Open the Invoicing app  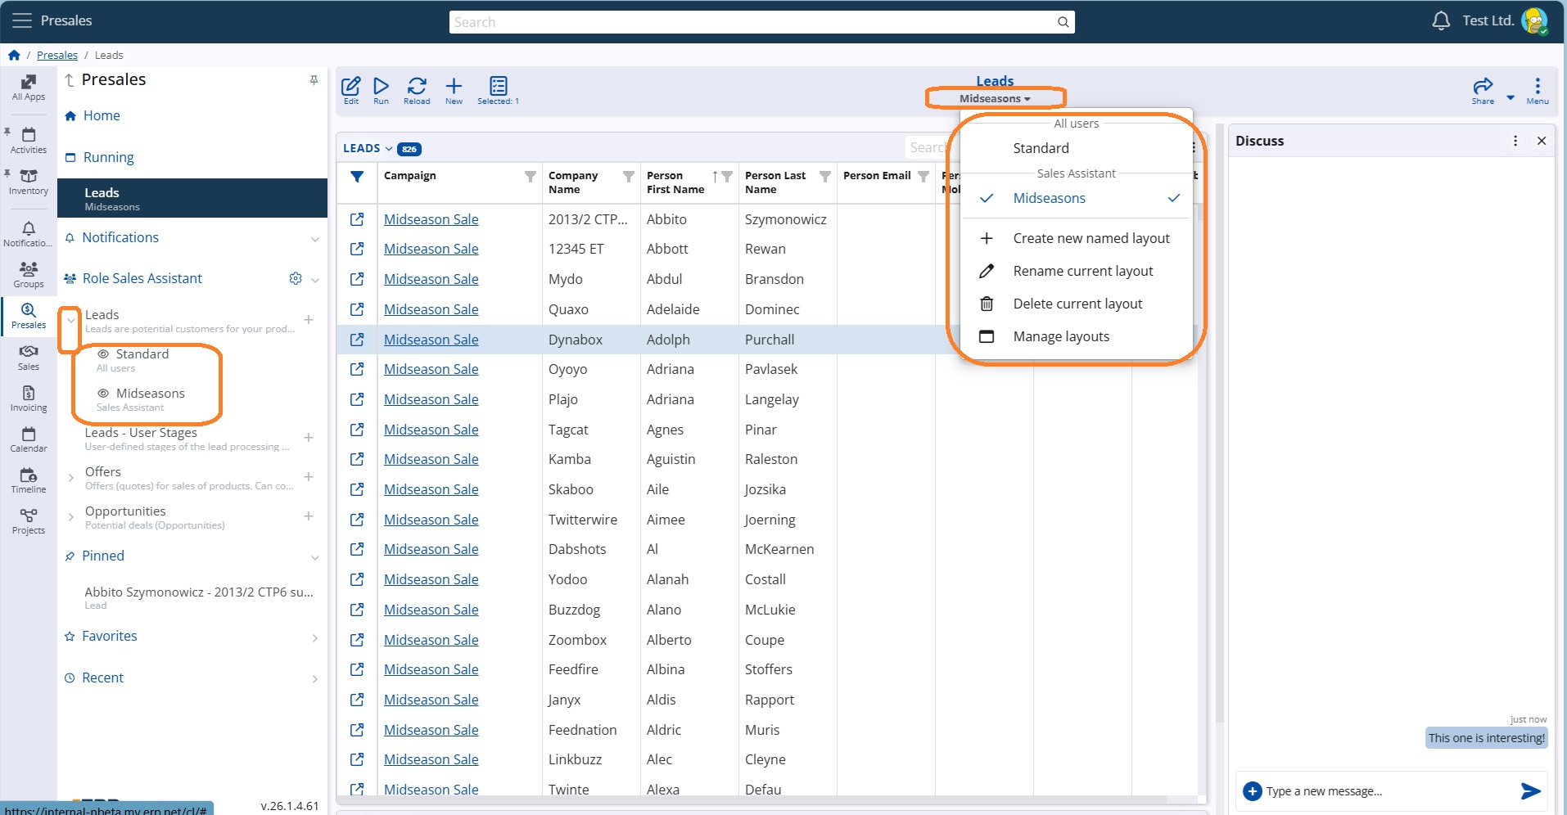[x=29, y=398]
